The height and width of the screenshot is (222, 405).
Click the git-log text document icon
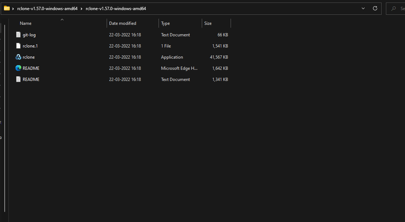tap(18, 35)
